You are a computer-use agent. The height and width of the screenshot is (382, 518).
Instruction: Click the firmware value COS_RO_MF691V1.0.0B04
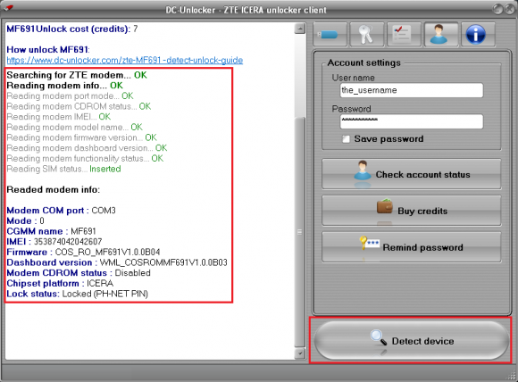[107, 253]
